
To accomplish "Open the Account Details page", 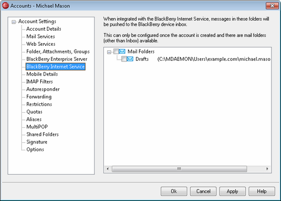I will [44, 29].
